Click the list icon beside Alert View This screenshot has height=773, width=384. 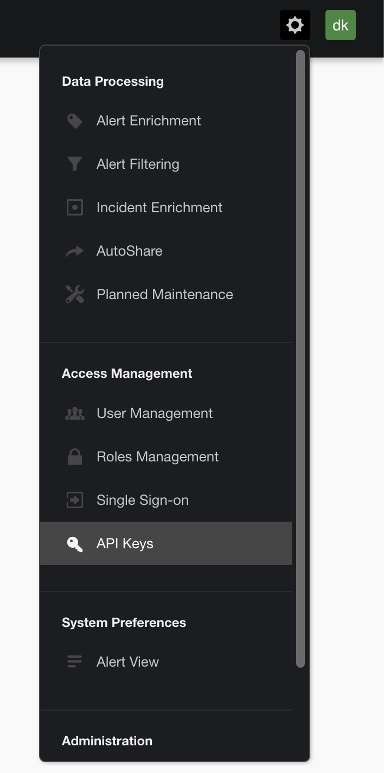[74, 662]
